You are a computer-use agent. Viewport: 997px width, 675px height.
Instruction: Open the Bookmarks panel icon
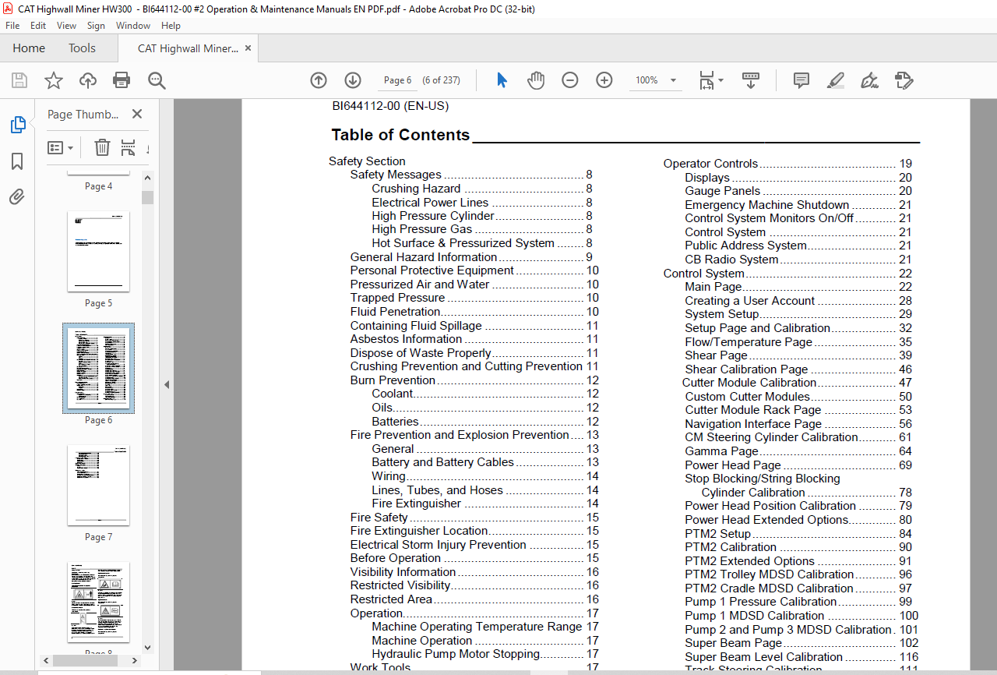pyautogui.click(x=17, y=161)
